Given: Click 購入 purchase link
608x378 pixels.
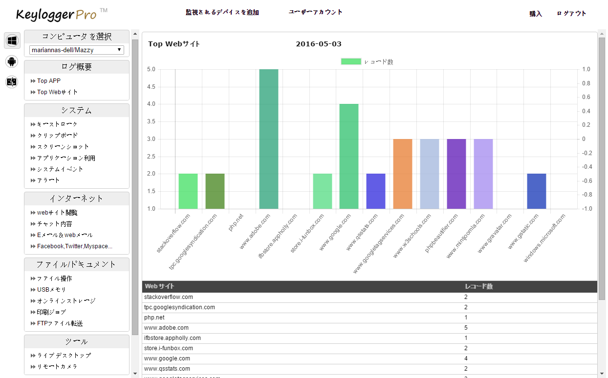Looking at the screenshot, I should [536, 14].
